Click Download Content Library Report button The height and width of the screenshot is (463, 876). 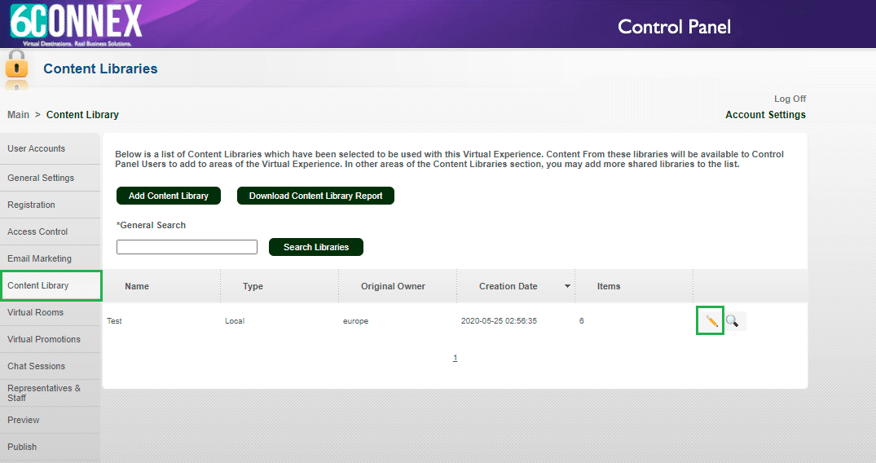(315, 196)
